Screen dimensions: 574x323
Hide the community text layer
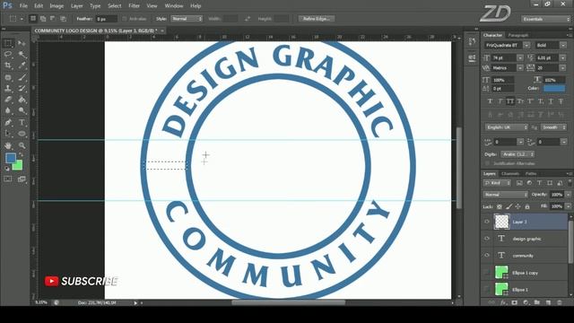[487, 255]
